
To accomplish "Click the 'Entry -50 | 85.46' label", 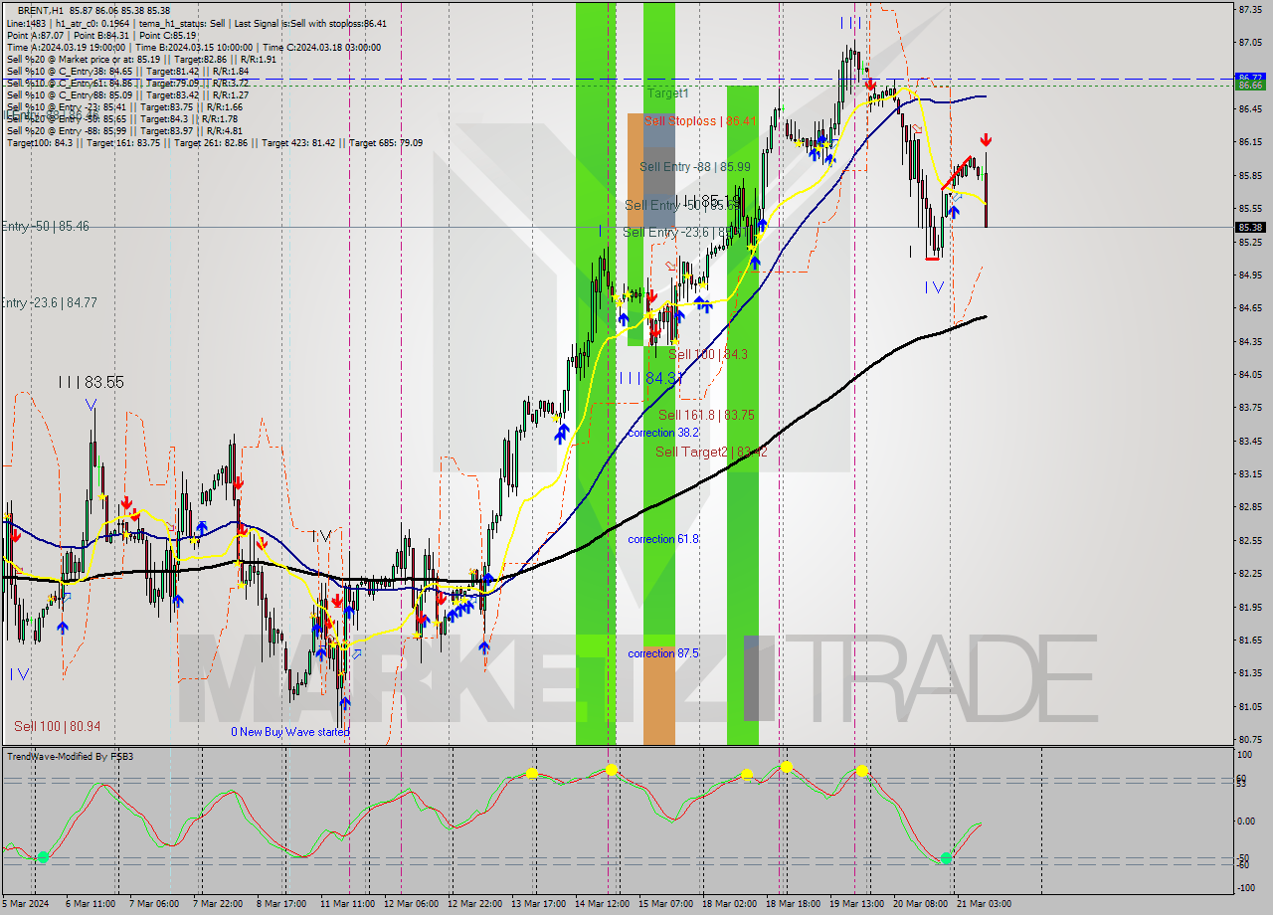I will pos(45,227).
